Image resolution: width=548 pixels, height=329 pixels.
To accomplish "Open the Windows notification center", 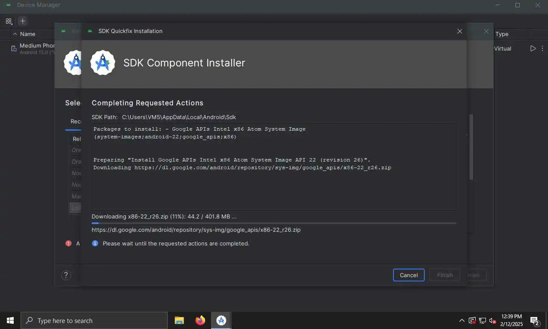I will pyautogui.click(x=534, y=320).
